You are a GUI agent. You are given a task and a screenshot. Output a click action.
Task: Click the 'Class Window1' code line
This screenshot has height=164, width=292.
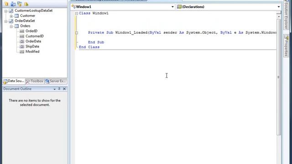click(x=94, y=13)
